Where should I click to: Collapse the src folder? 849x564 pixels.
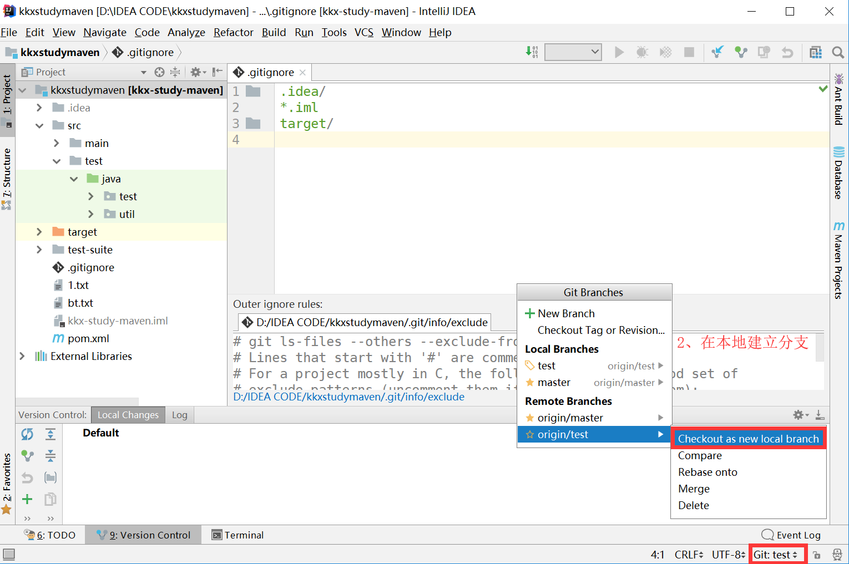39,125
